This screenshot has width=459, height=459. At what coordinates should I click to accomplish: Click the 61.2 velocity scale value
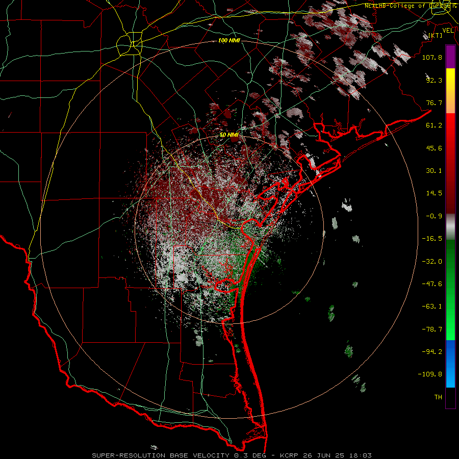click(434, 125)
